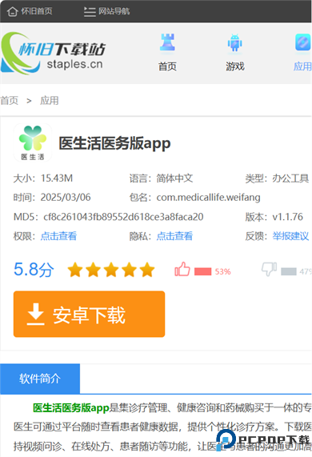Click the hamburger menu icon beside 网站导航
The width and height of the screenshot is (312, 457).
90,11
